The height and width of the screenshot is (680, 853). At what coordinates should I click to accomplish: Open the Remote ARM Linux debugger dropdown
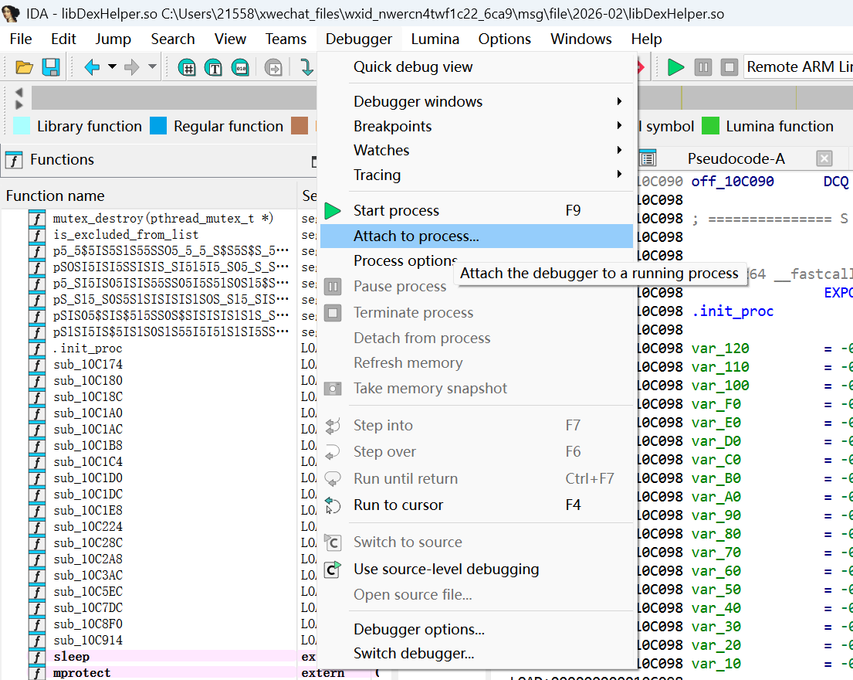(x=797, y=67)
